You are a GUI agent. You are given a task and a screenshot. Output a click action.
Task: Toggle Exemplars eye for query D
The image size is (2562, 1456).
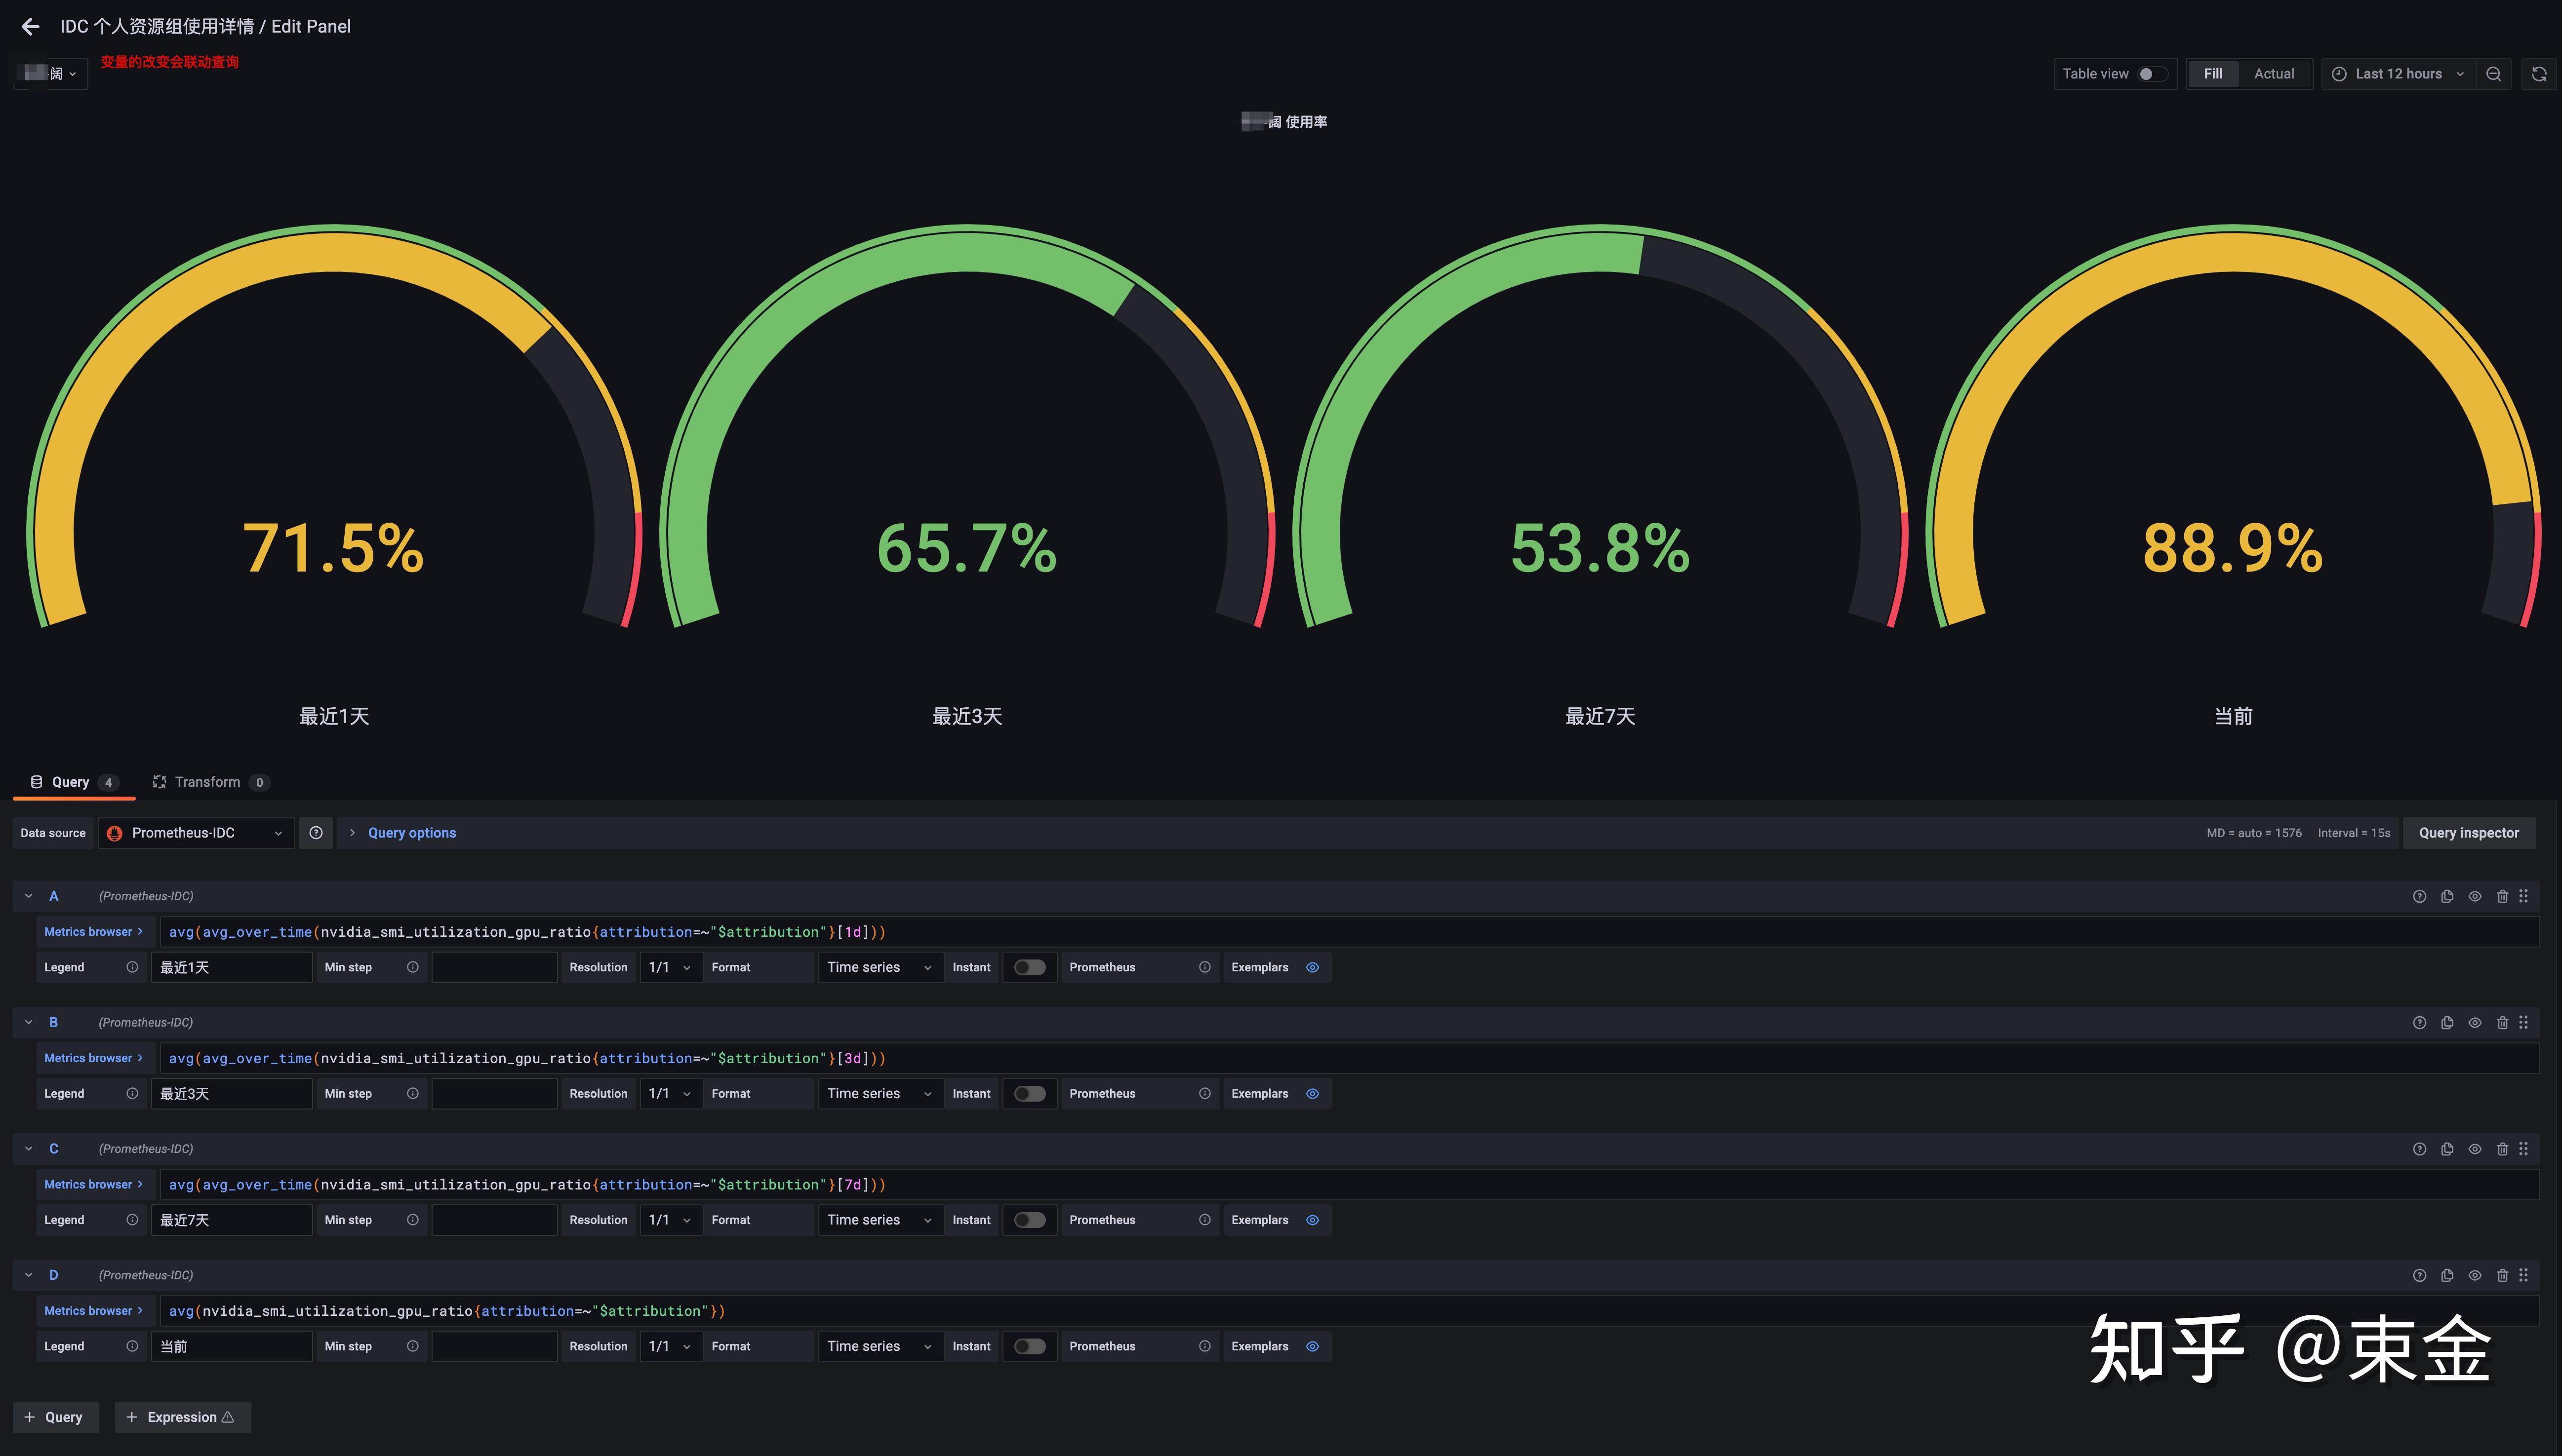point(1313,1346)
